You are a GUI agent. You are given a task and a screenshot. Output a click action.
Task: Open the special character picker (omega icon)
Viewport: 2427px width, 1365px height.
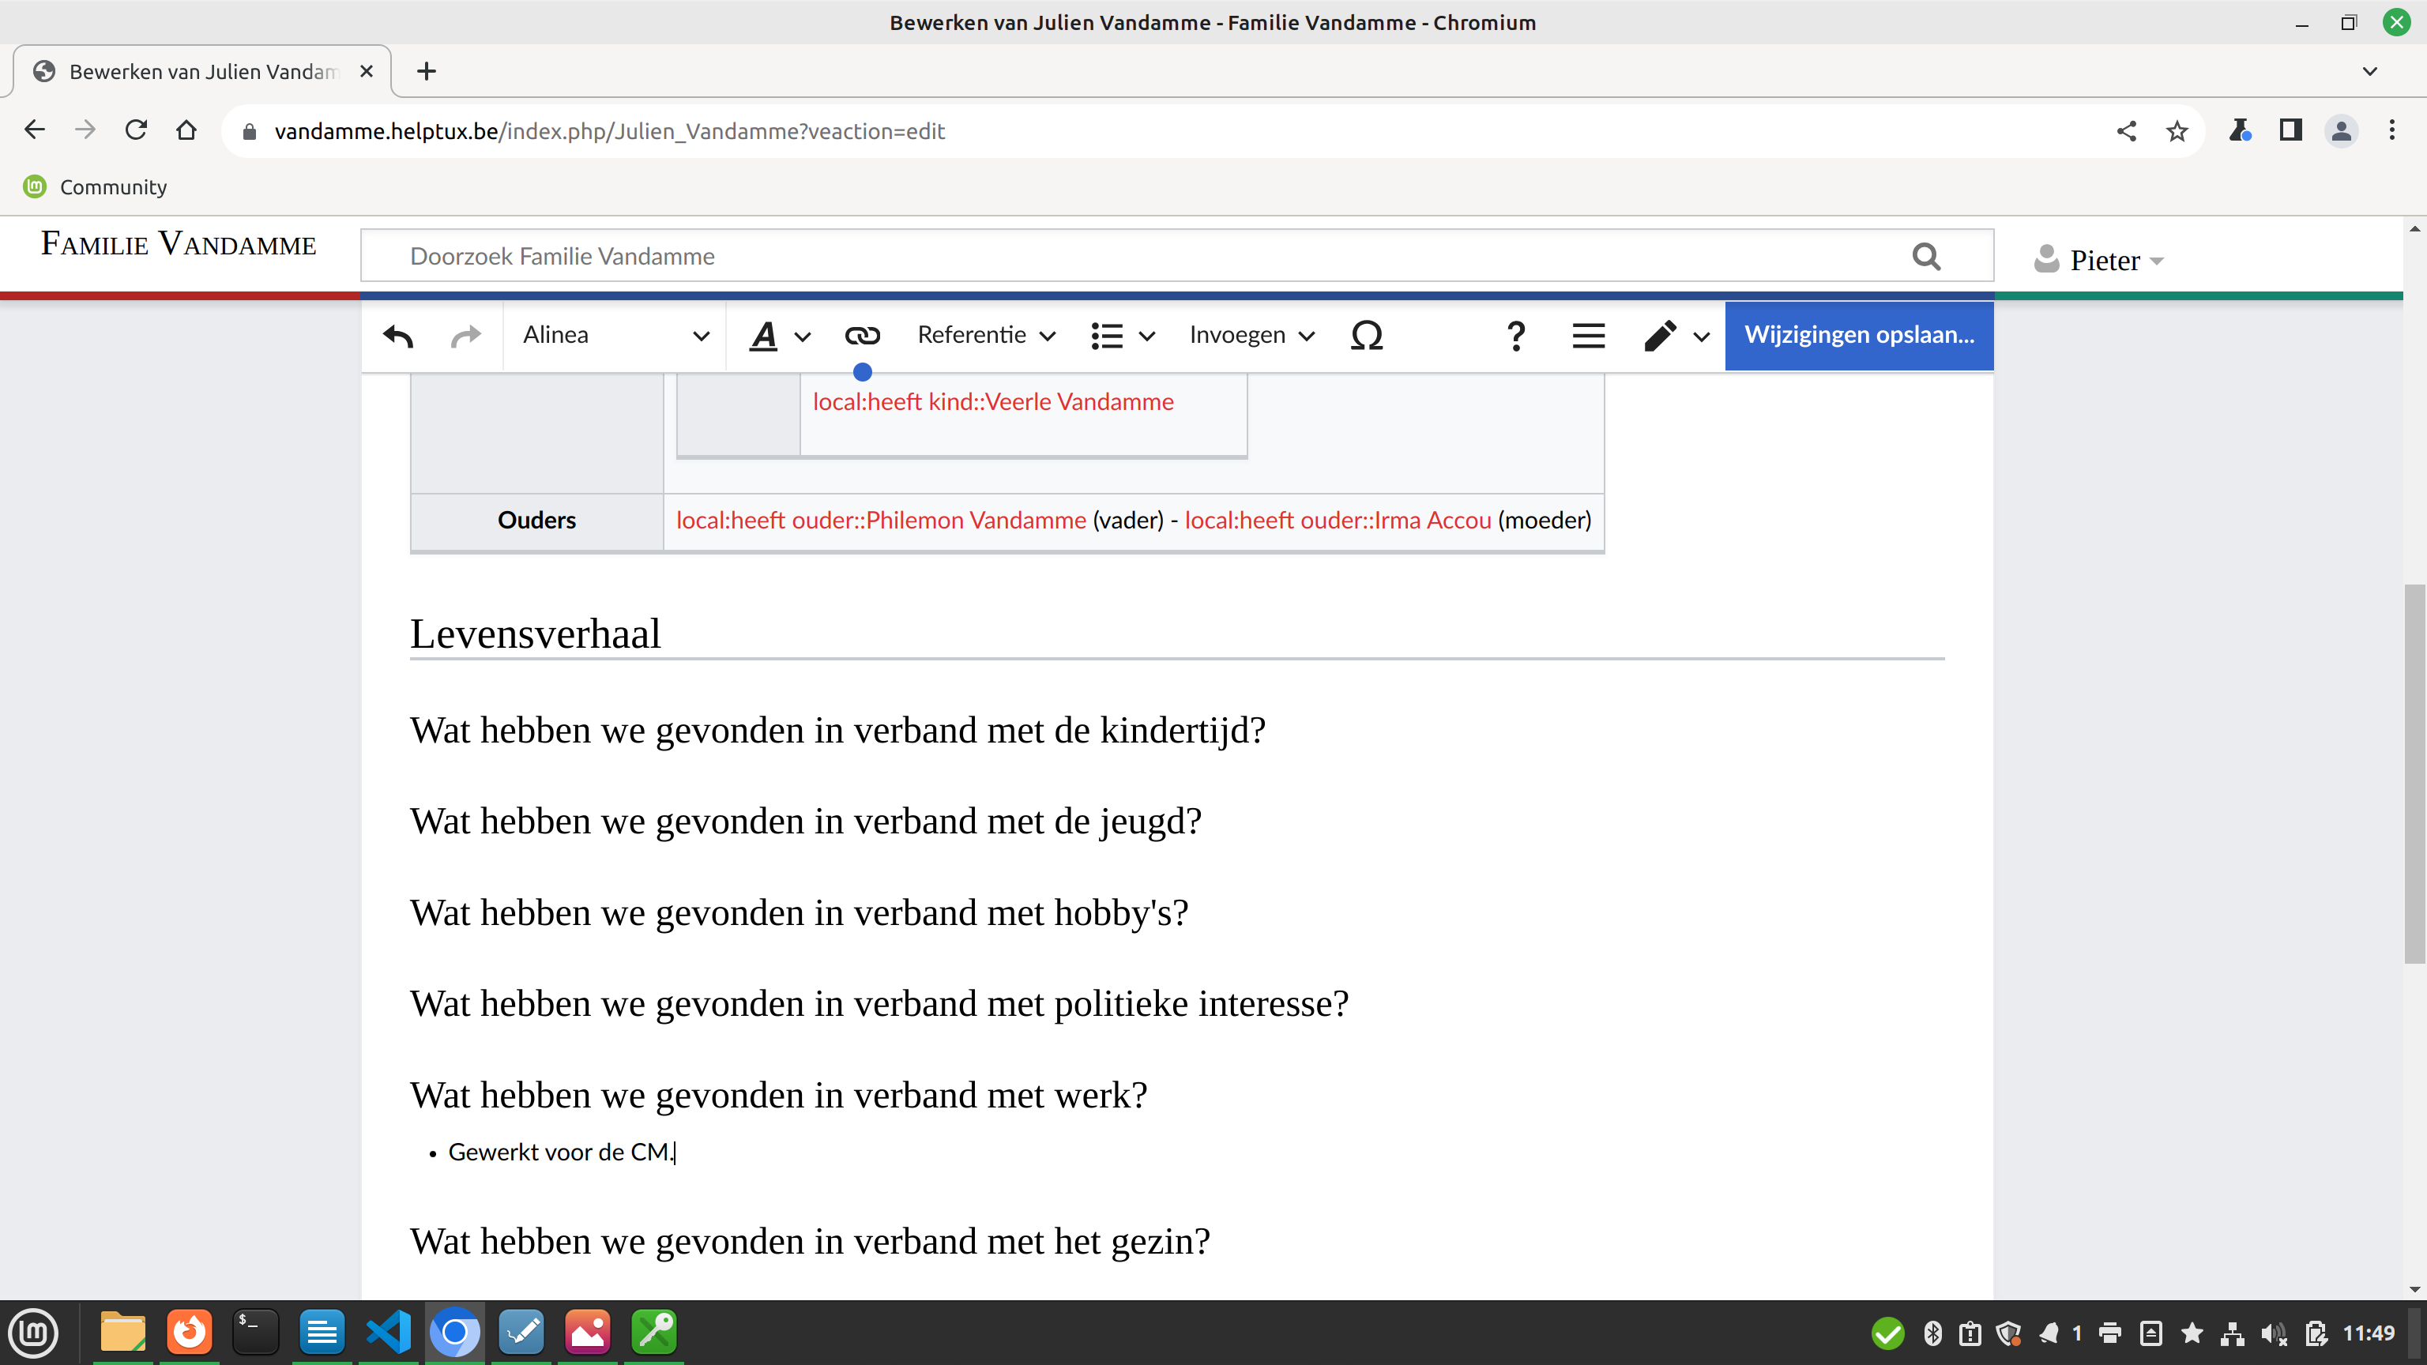click(1367, 336)
